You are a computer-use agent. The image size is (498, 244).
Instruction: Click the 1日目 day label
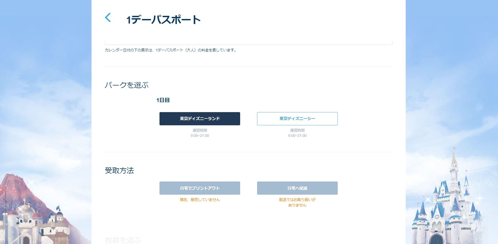coord(163,100)
